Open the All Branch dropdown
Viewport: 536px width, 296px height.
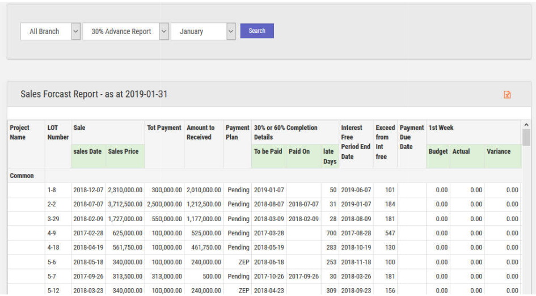coord(50,32)
